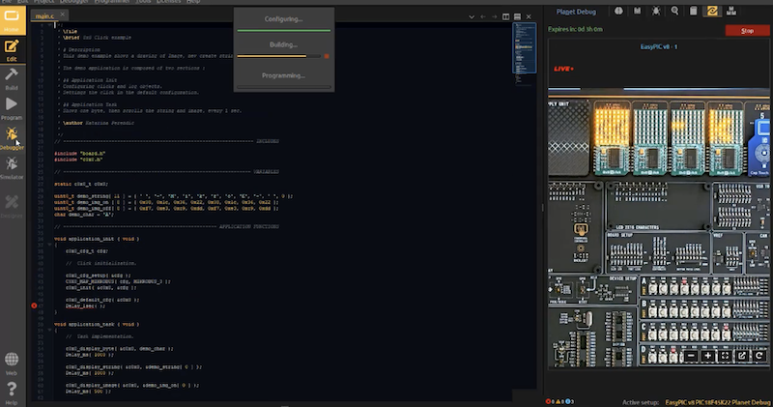Image resolution: width=773 pixels, height=407 pixels.
Task: Open the Project menu
Action: click(x=43, y=2)
